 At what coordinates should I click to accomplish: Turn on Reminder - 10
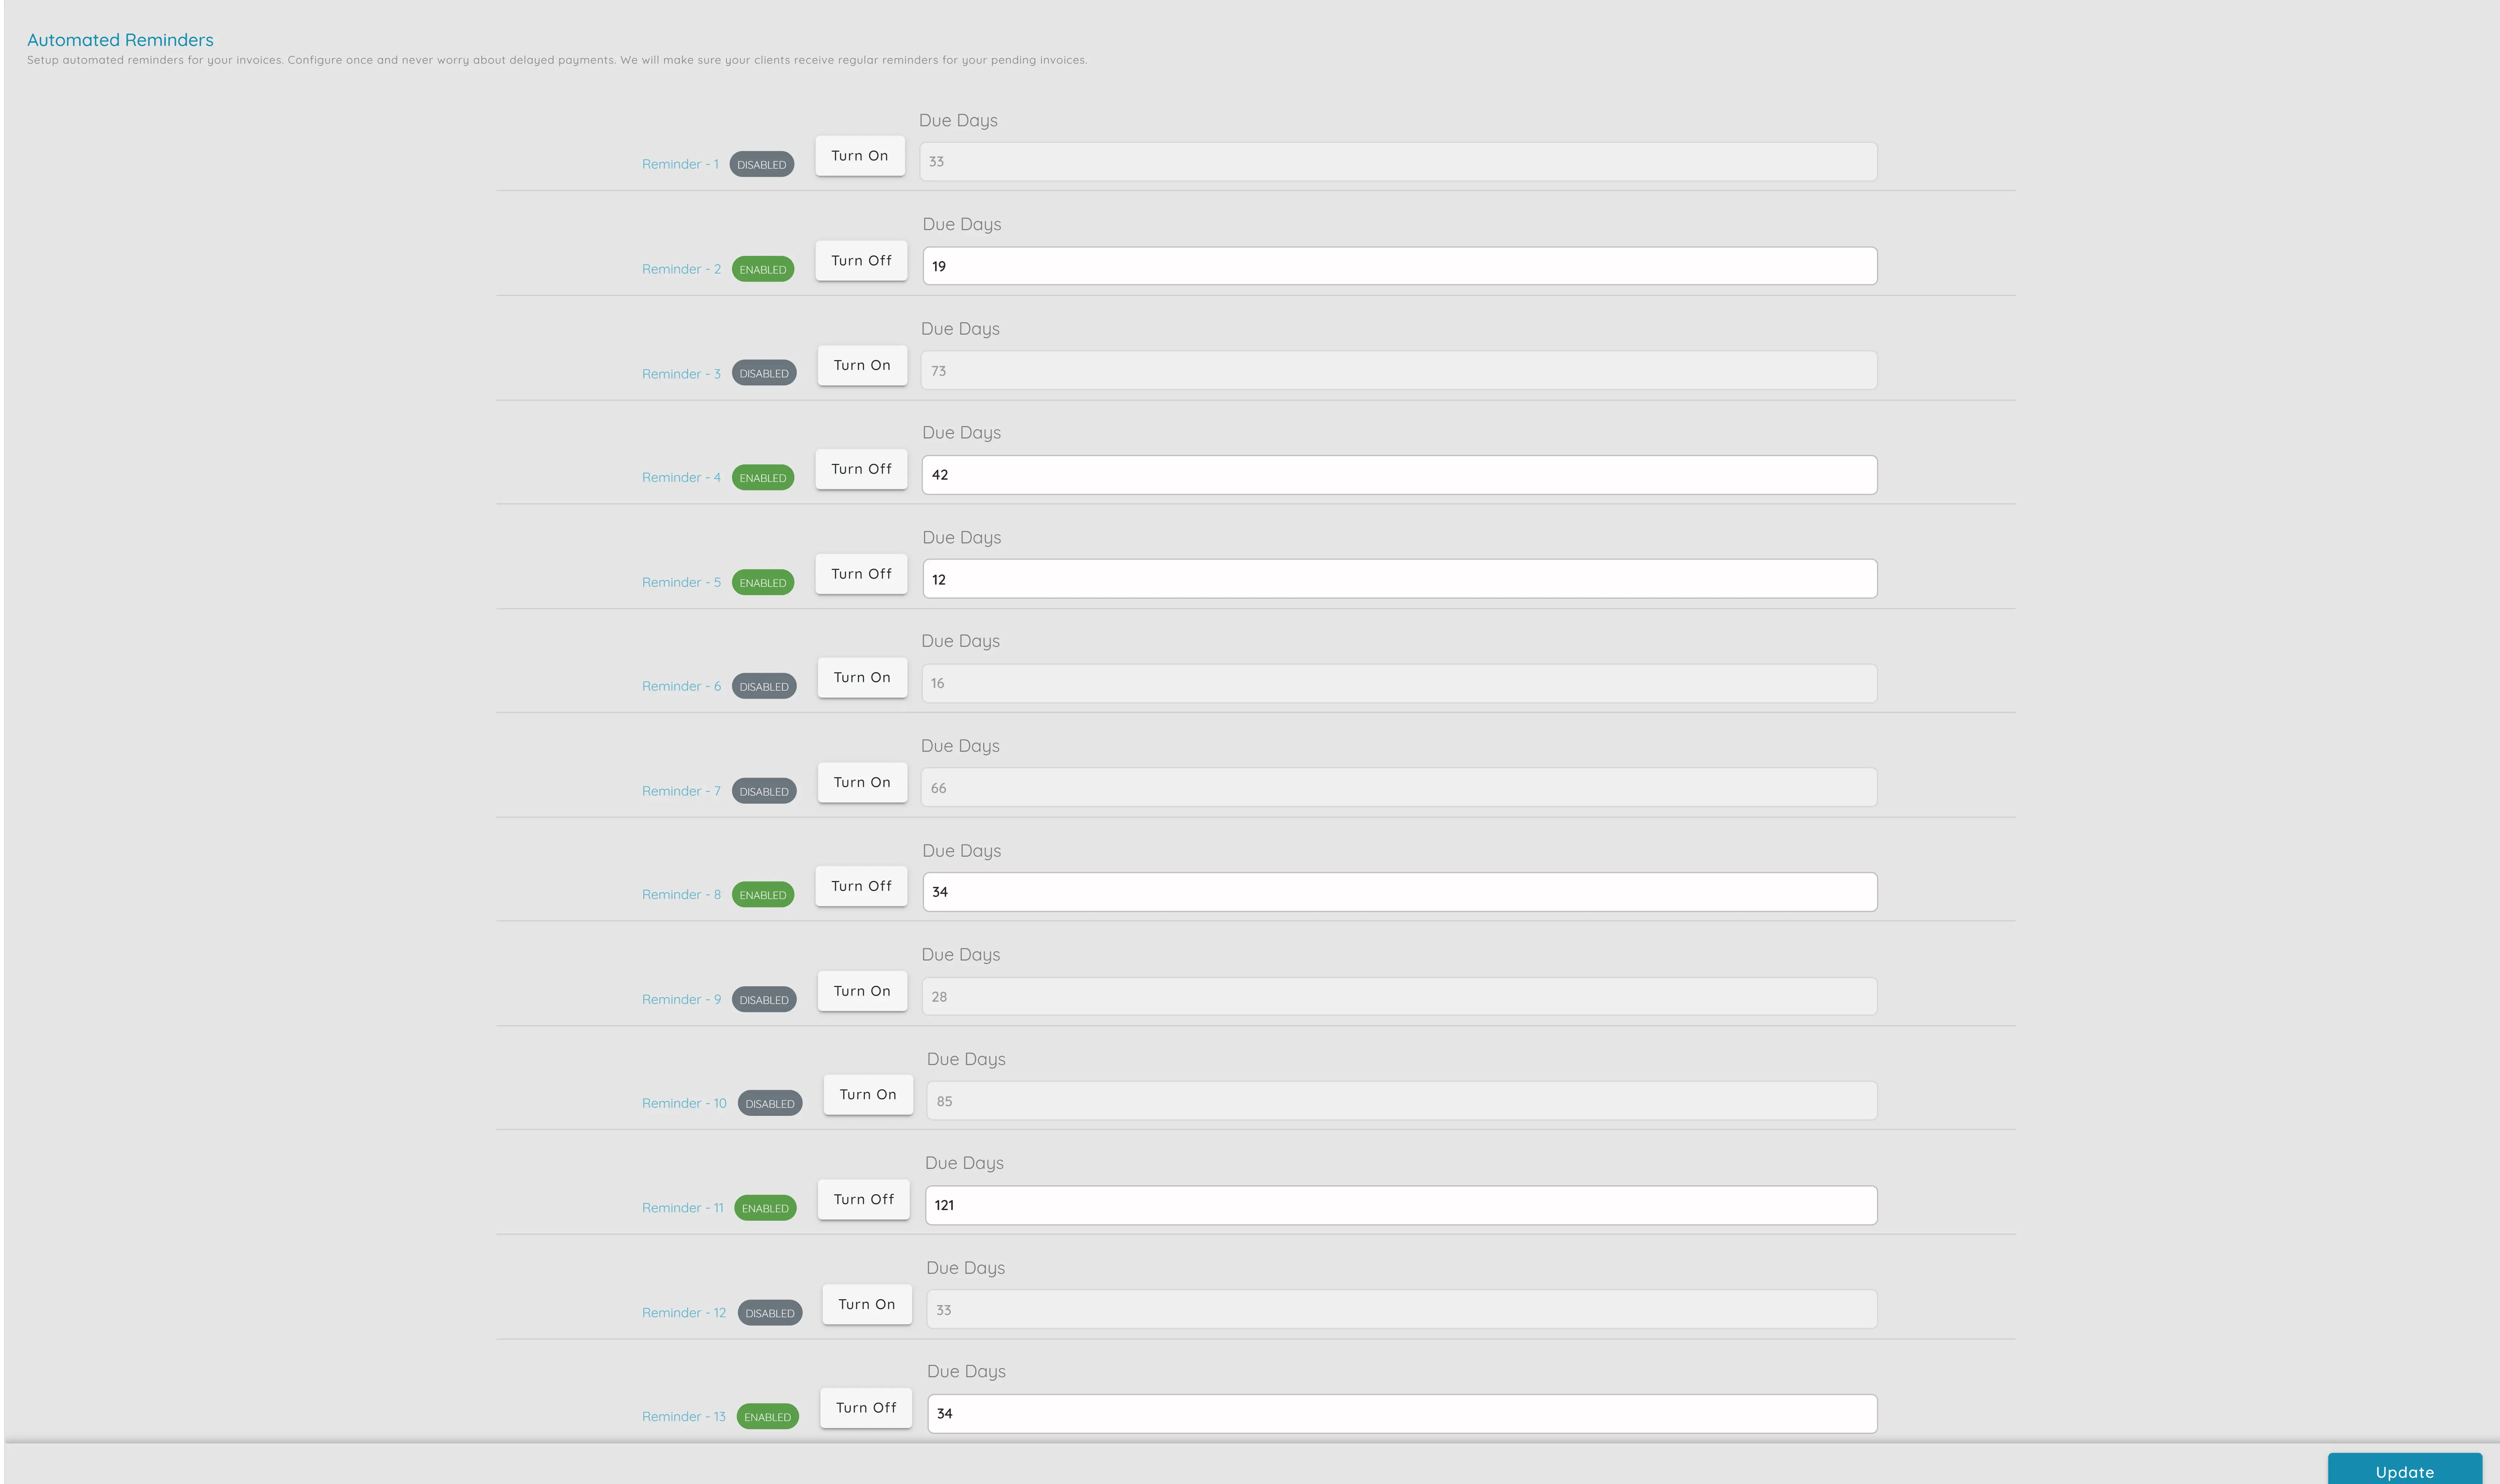[867, 1094]
